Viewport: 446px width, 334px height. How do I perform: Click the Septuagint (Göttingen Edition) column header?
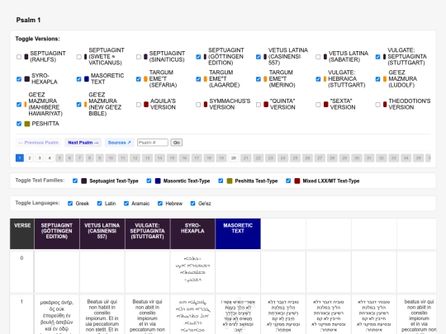tap(57, 233)
